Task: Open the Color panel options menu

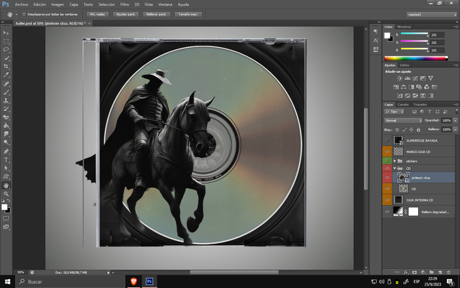Action: click(456, 27)
